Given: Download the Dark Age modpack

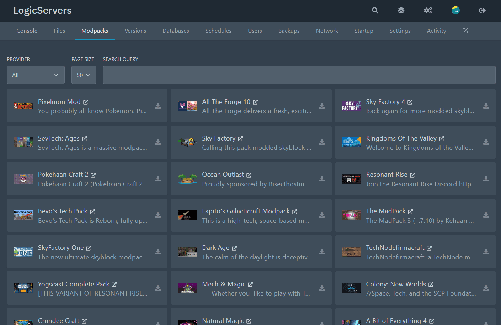Looking at the screenshot, I should pos(322,252).
